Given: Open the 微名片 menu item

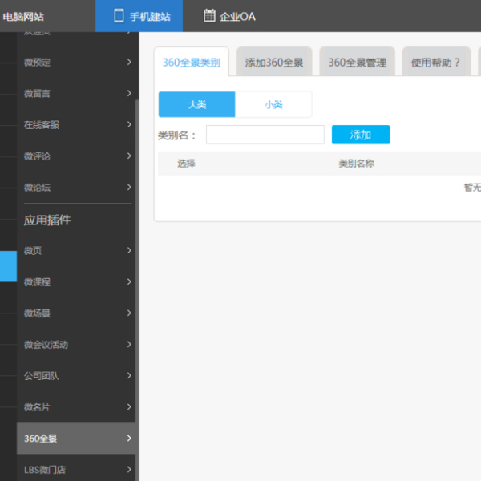Looking at the screenshot, I should pos(38,407).
